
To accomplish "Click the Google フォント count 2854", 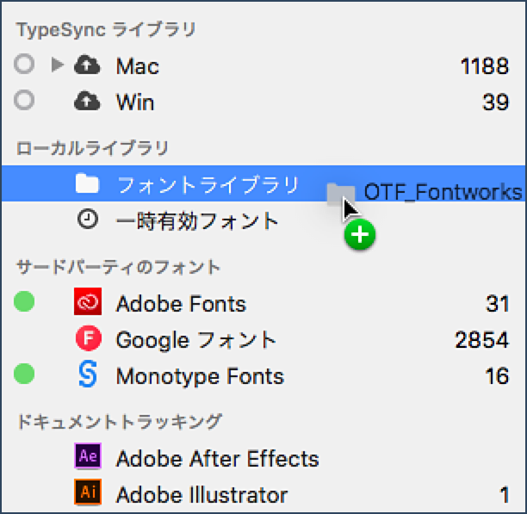I will pos(481,340).
